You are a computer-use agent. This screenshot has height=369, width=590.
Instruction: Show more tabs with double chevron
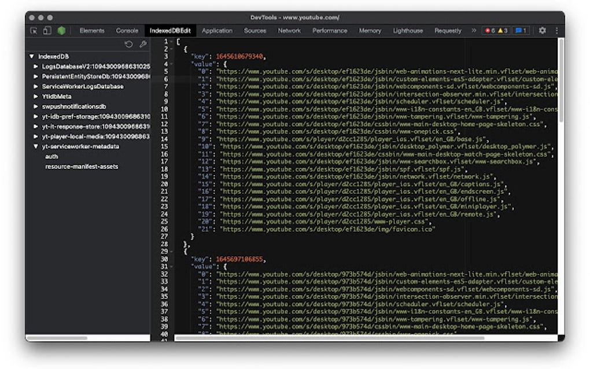(474, 31)
